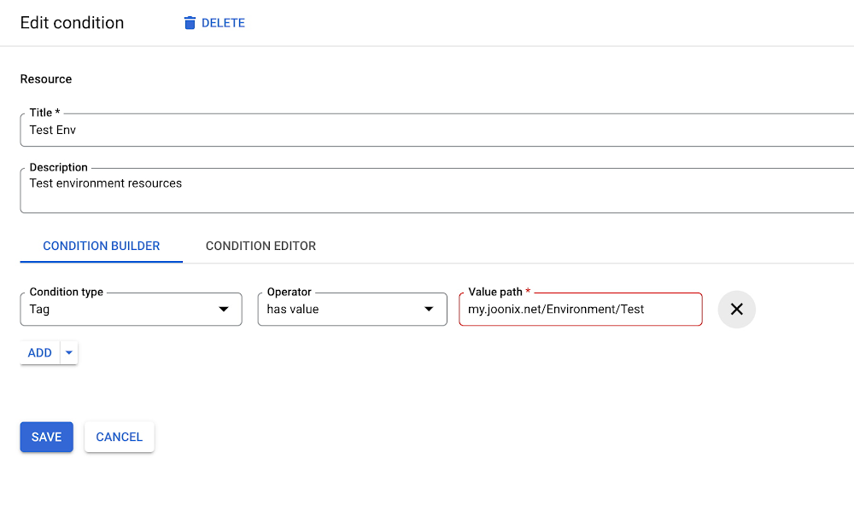The width and height of the screenshot is (854, 522).
Task: Open the ADD button's dropdown caret
Action: click(x=69, y=353)
